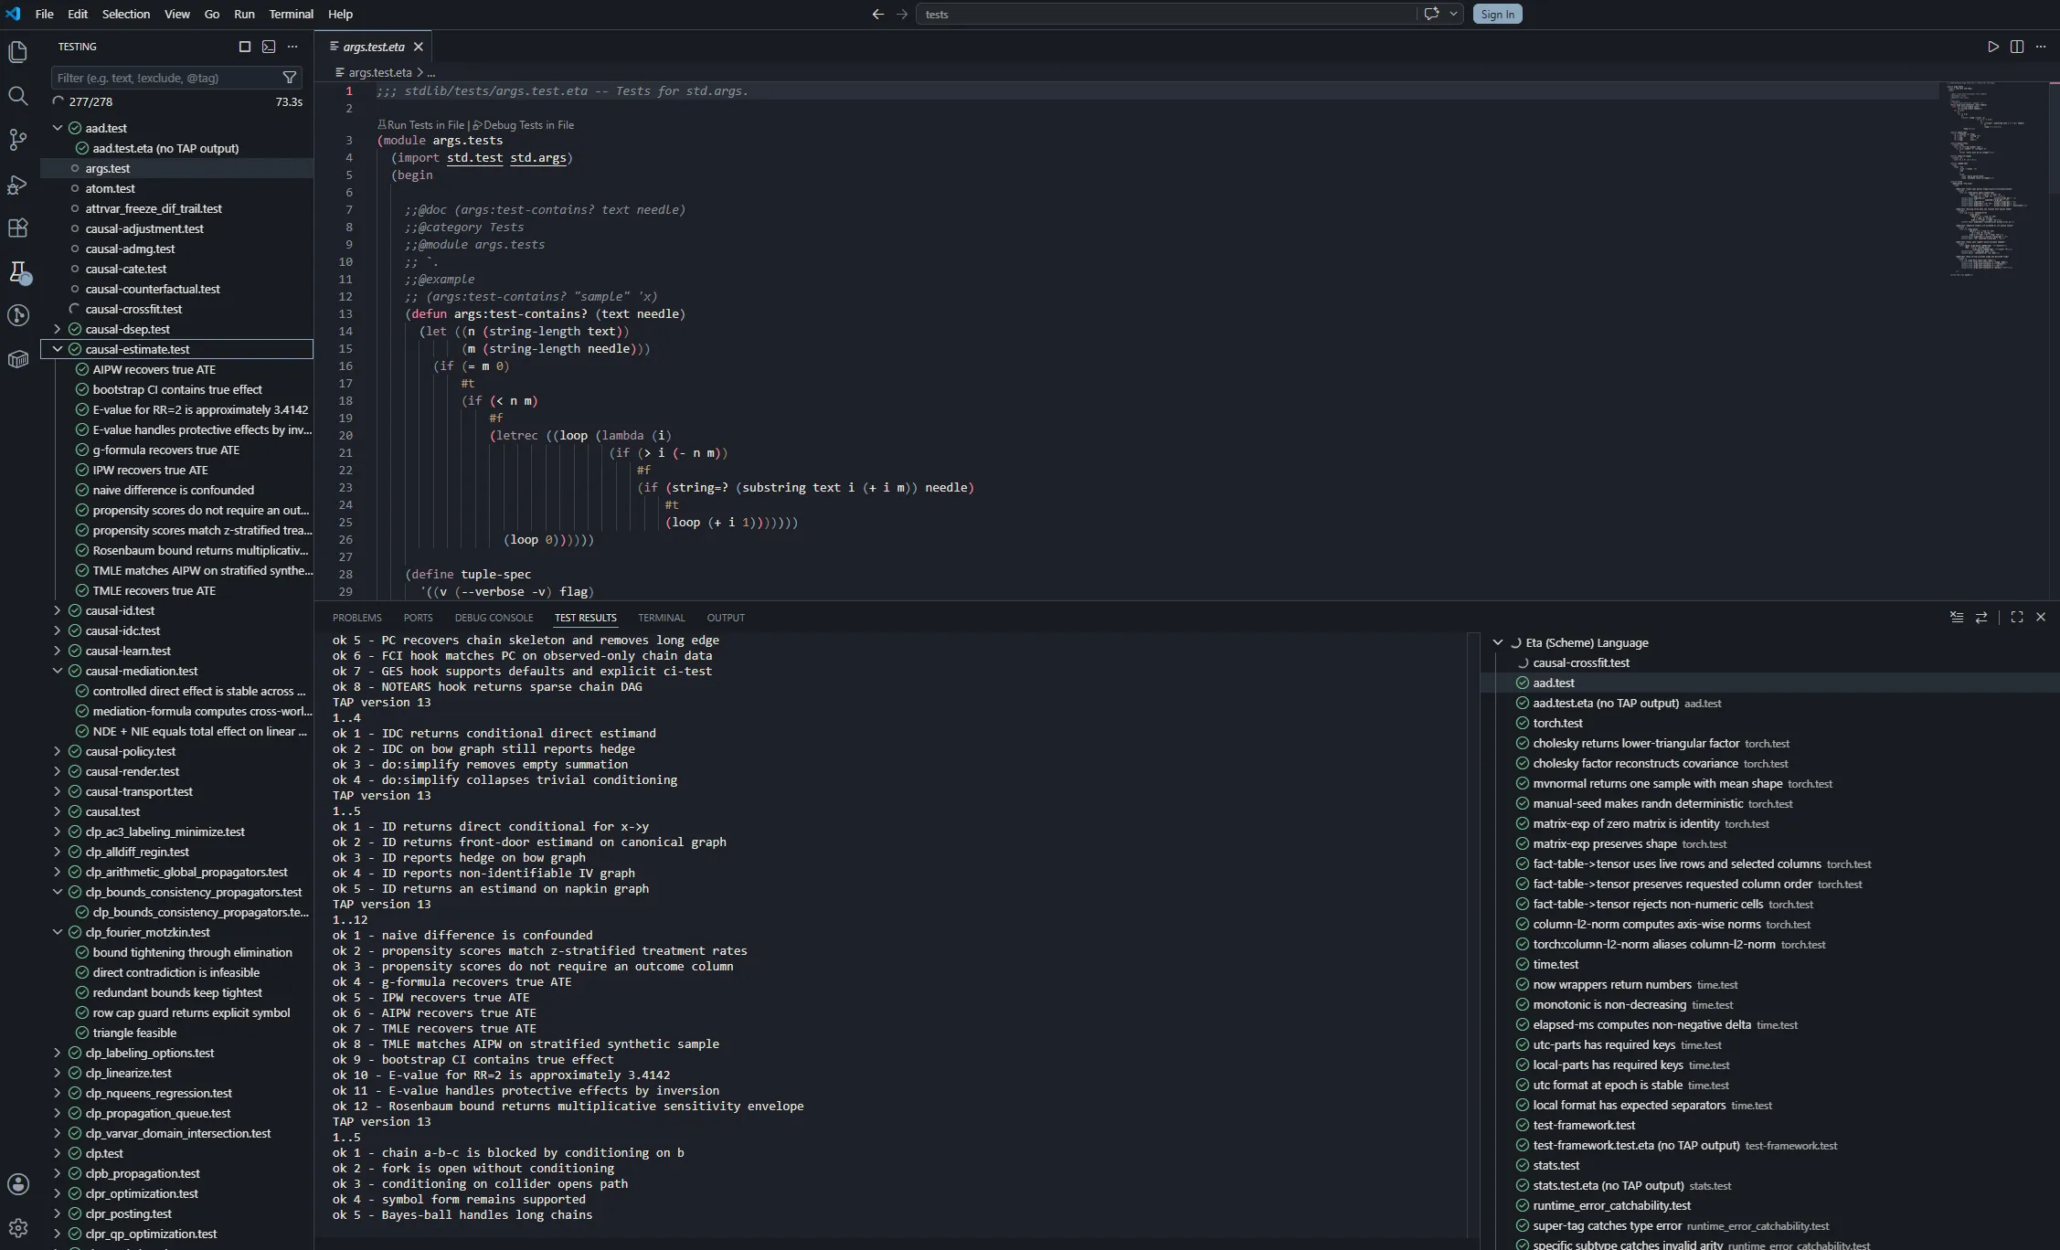2060x1250 pixels.
Task: Switch to the Ports panel tab
Action: (419, 618)
